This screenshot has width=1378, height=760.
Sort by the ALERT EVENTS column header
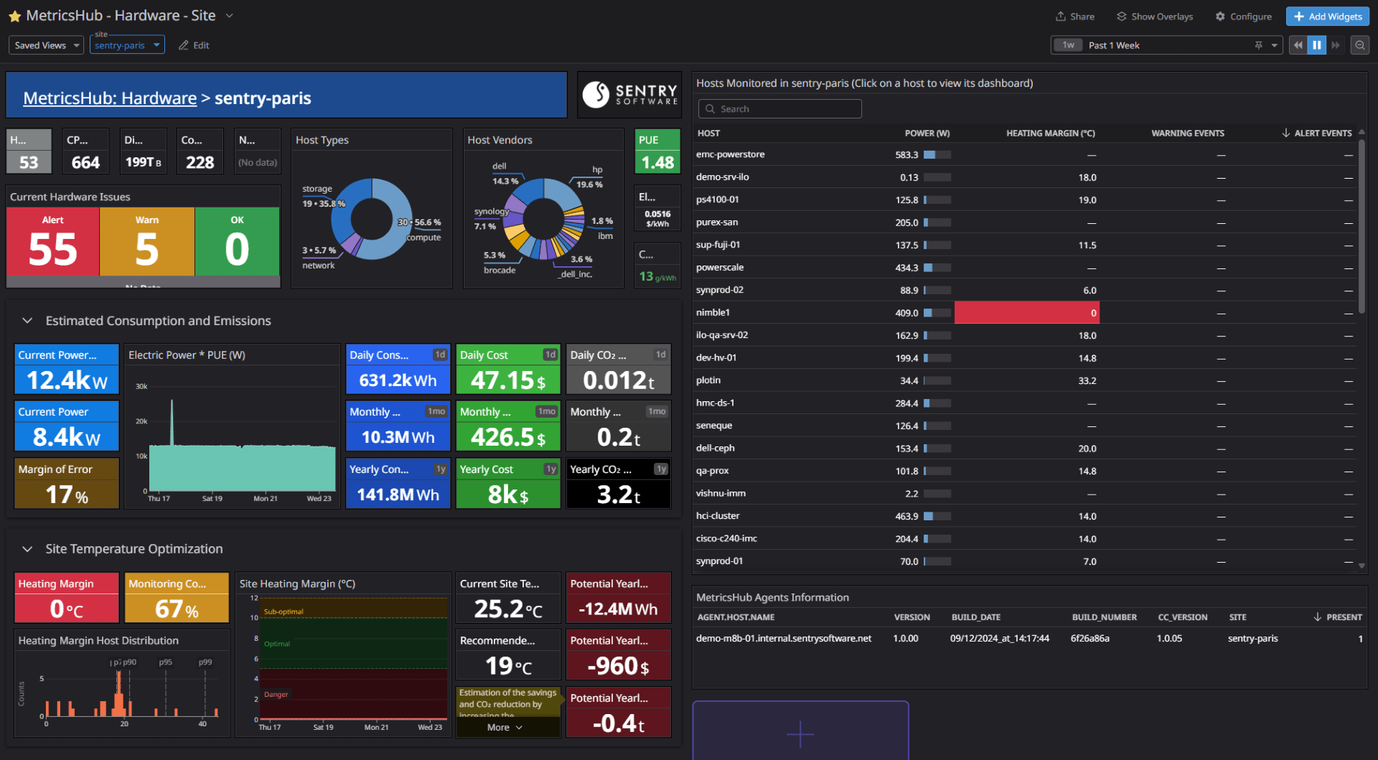1317,133
